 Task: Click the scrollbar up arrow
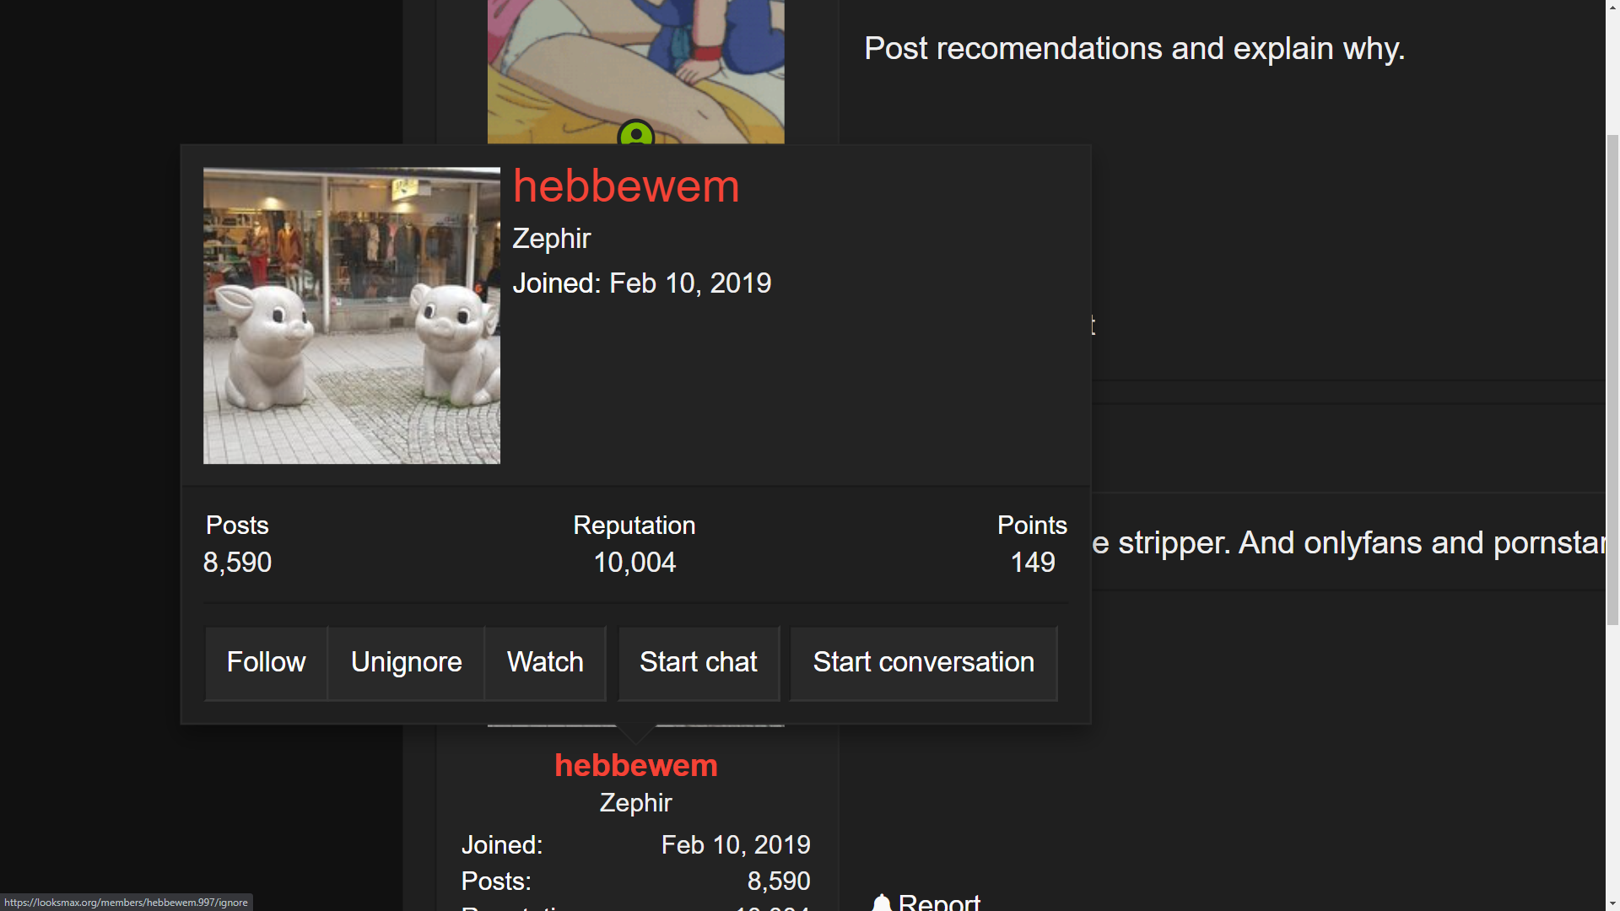1612,7
